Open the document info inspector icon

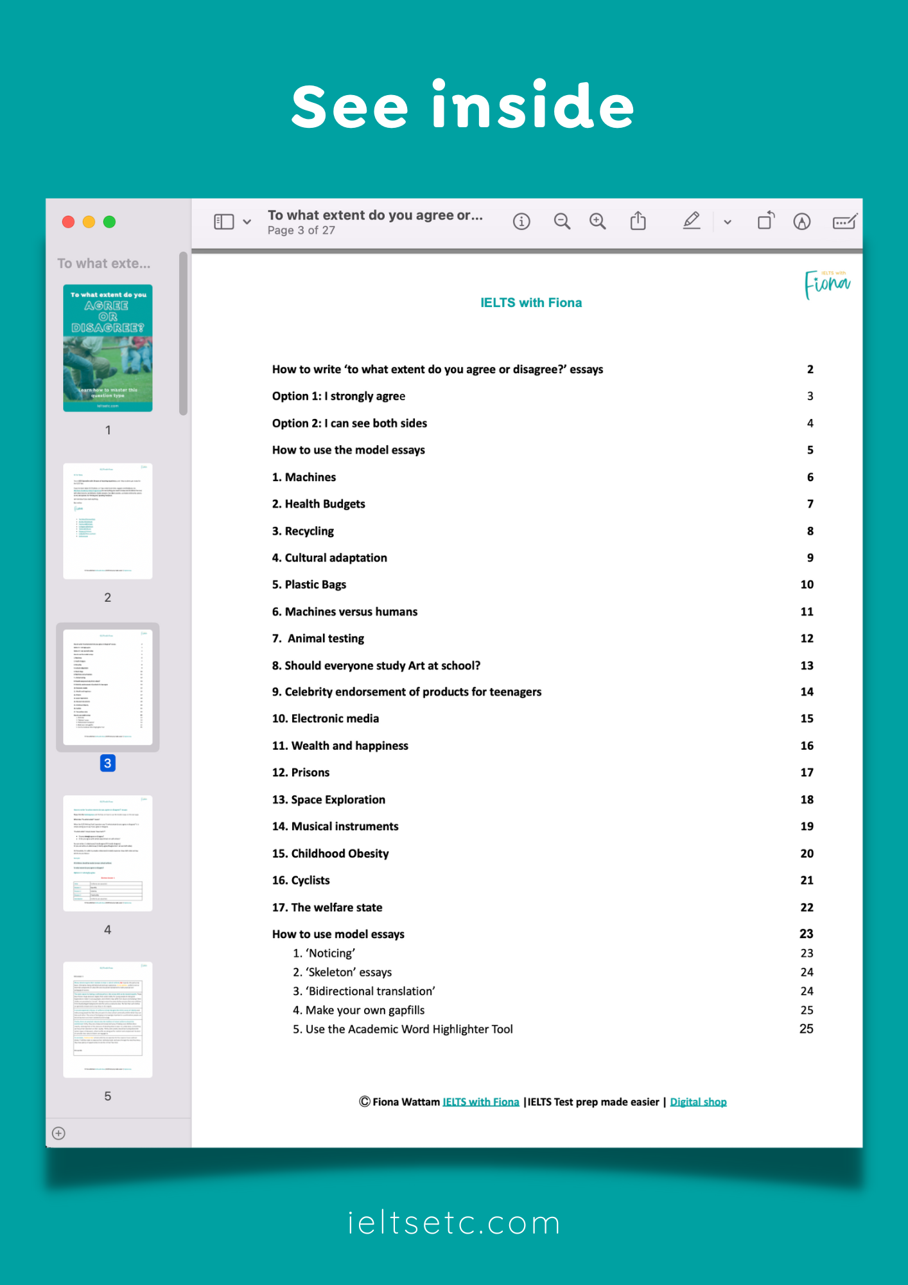521,222
